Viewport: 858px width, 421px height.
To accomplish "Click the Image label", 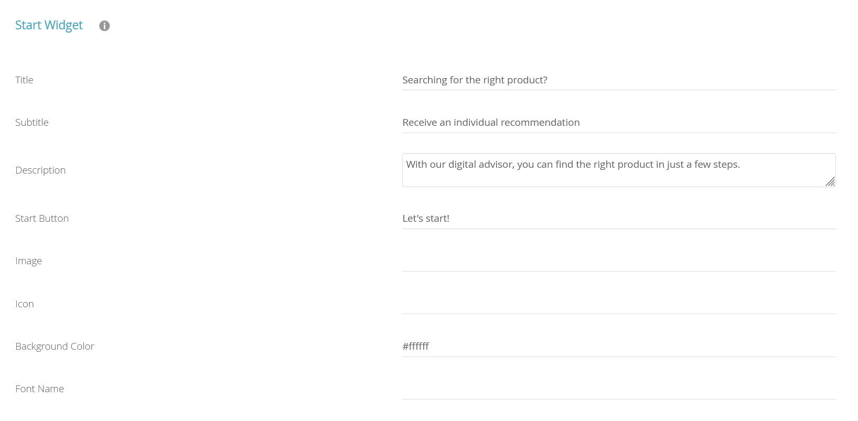I will coord(28,261).
